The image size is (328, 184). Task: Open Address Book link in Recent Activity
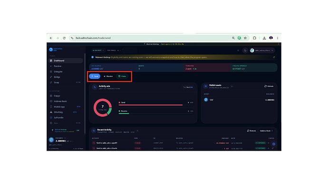(266, 131)
